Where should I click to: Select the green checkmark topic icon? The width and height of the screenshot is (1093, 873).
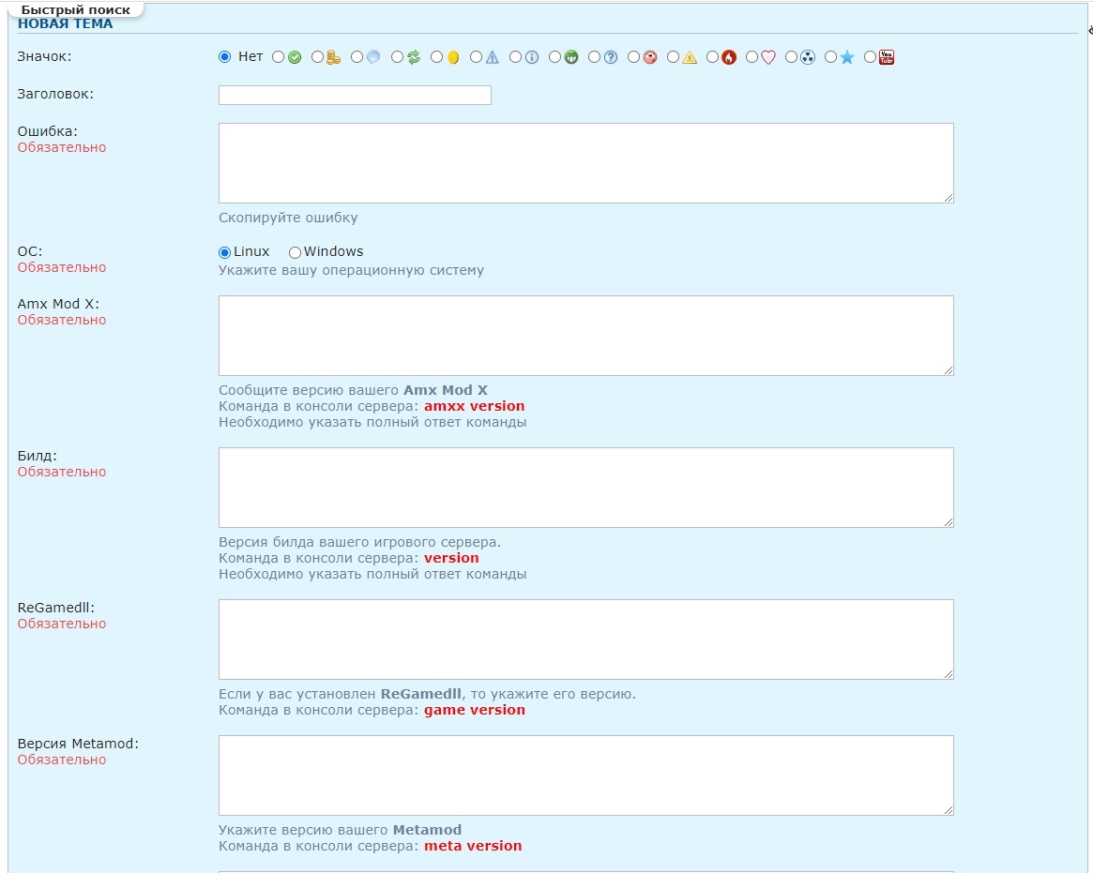278,57
